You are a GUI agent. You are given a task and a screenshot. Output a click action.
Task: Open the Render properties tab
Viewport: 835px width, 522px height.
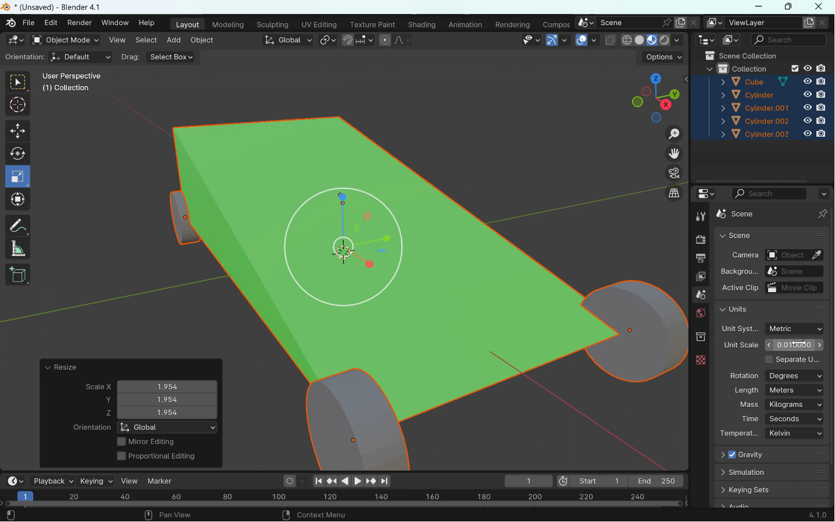coord(701,240)
